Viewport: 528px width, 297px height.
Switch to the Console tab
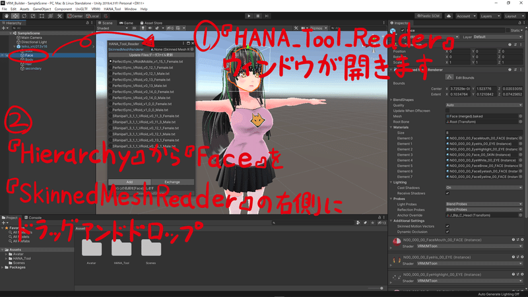point(32,218)
